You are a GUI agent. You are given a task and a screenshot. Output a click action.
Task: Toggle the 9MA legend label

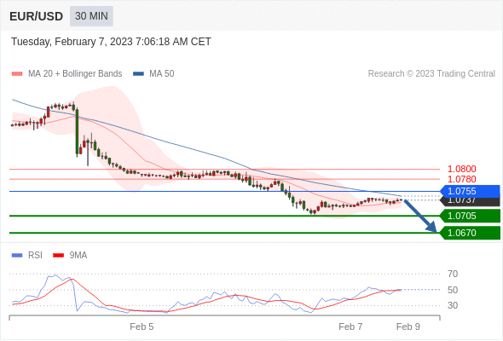[78, 256]
